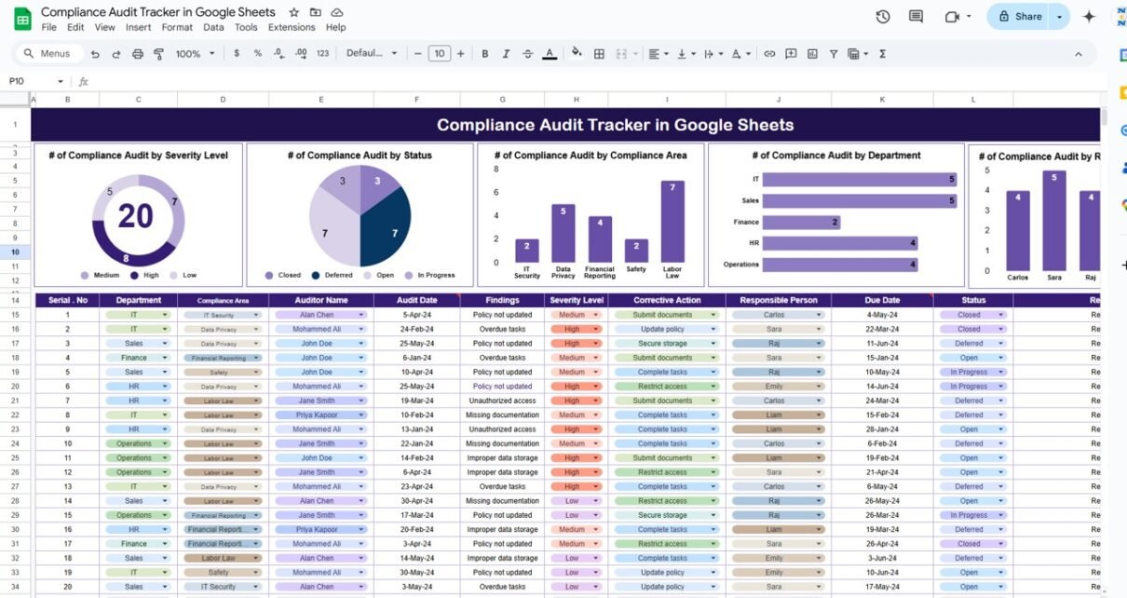The width and height of the screenshot is (1127, 598).
Task: Insert chart from toolbar
Action: pyautogui.click(x=812, y=54)
